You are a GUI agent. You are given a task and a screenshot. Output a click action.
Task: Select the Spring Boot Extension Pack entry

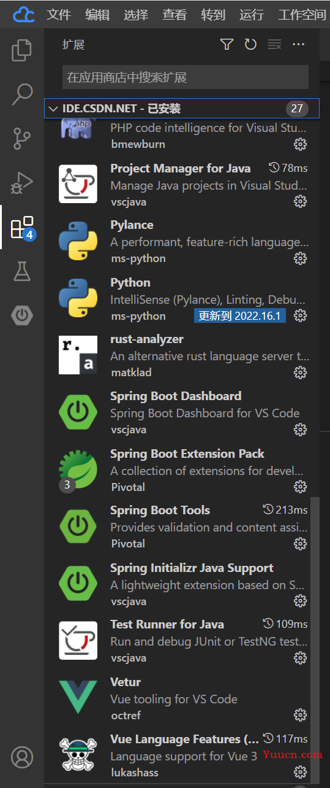tap(182, 470)
